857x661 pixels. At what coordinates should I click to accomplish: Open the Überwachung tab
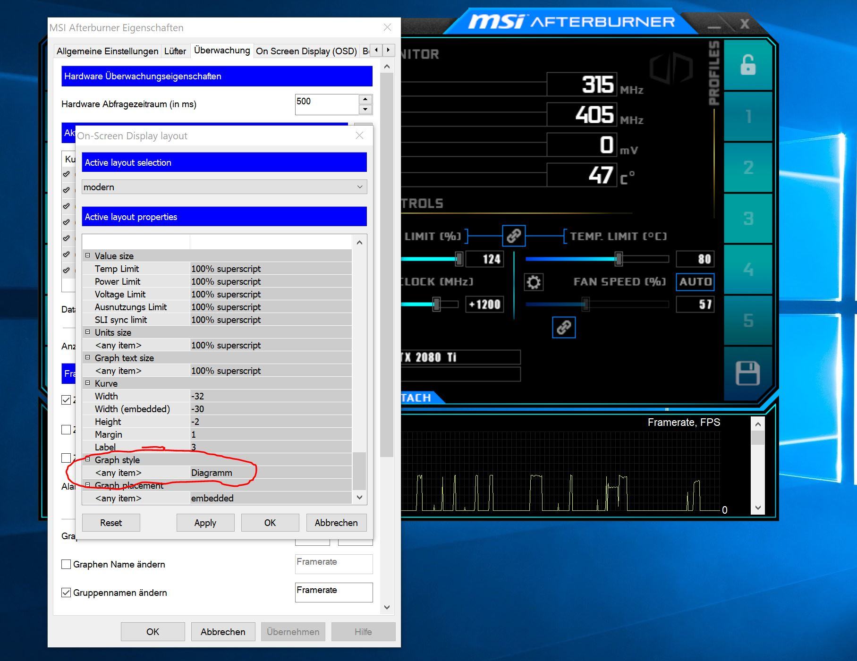coord(222,50)
